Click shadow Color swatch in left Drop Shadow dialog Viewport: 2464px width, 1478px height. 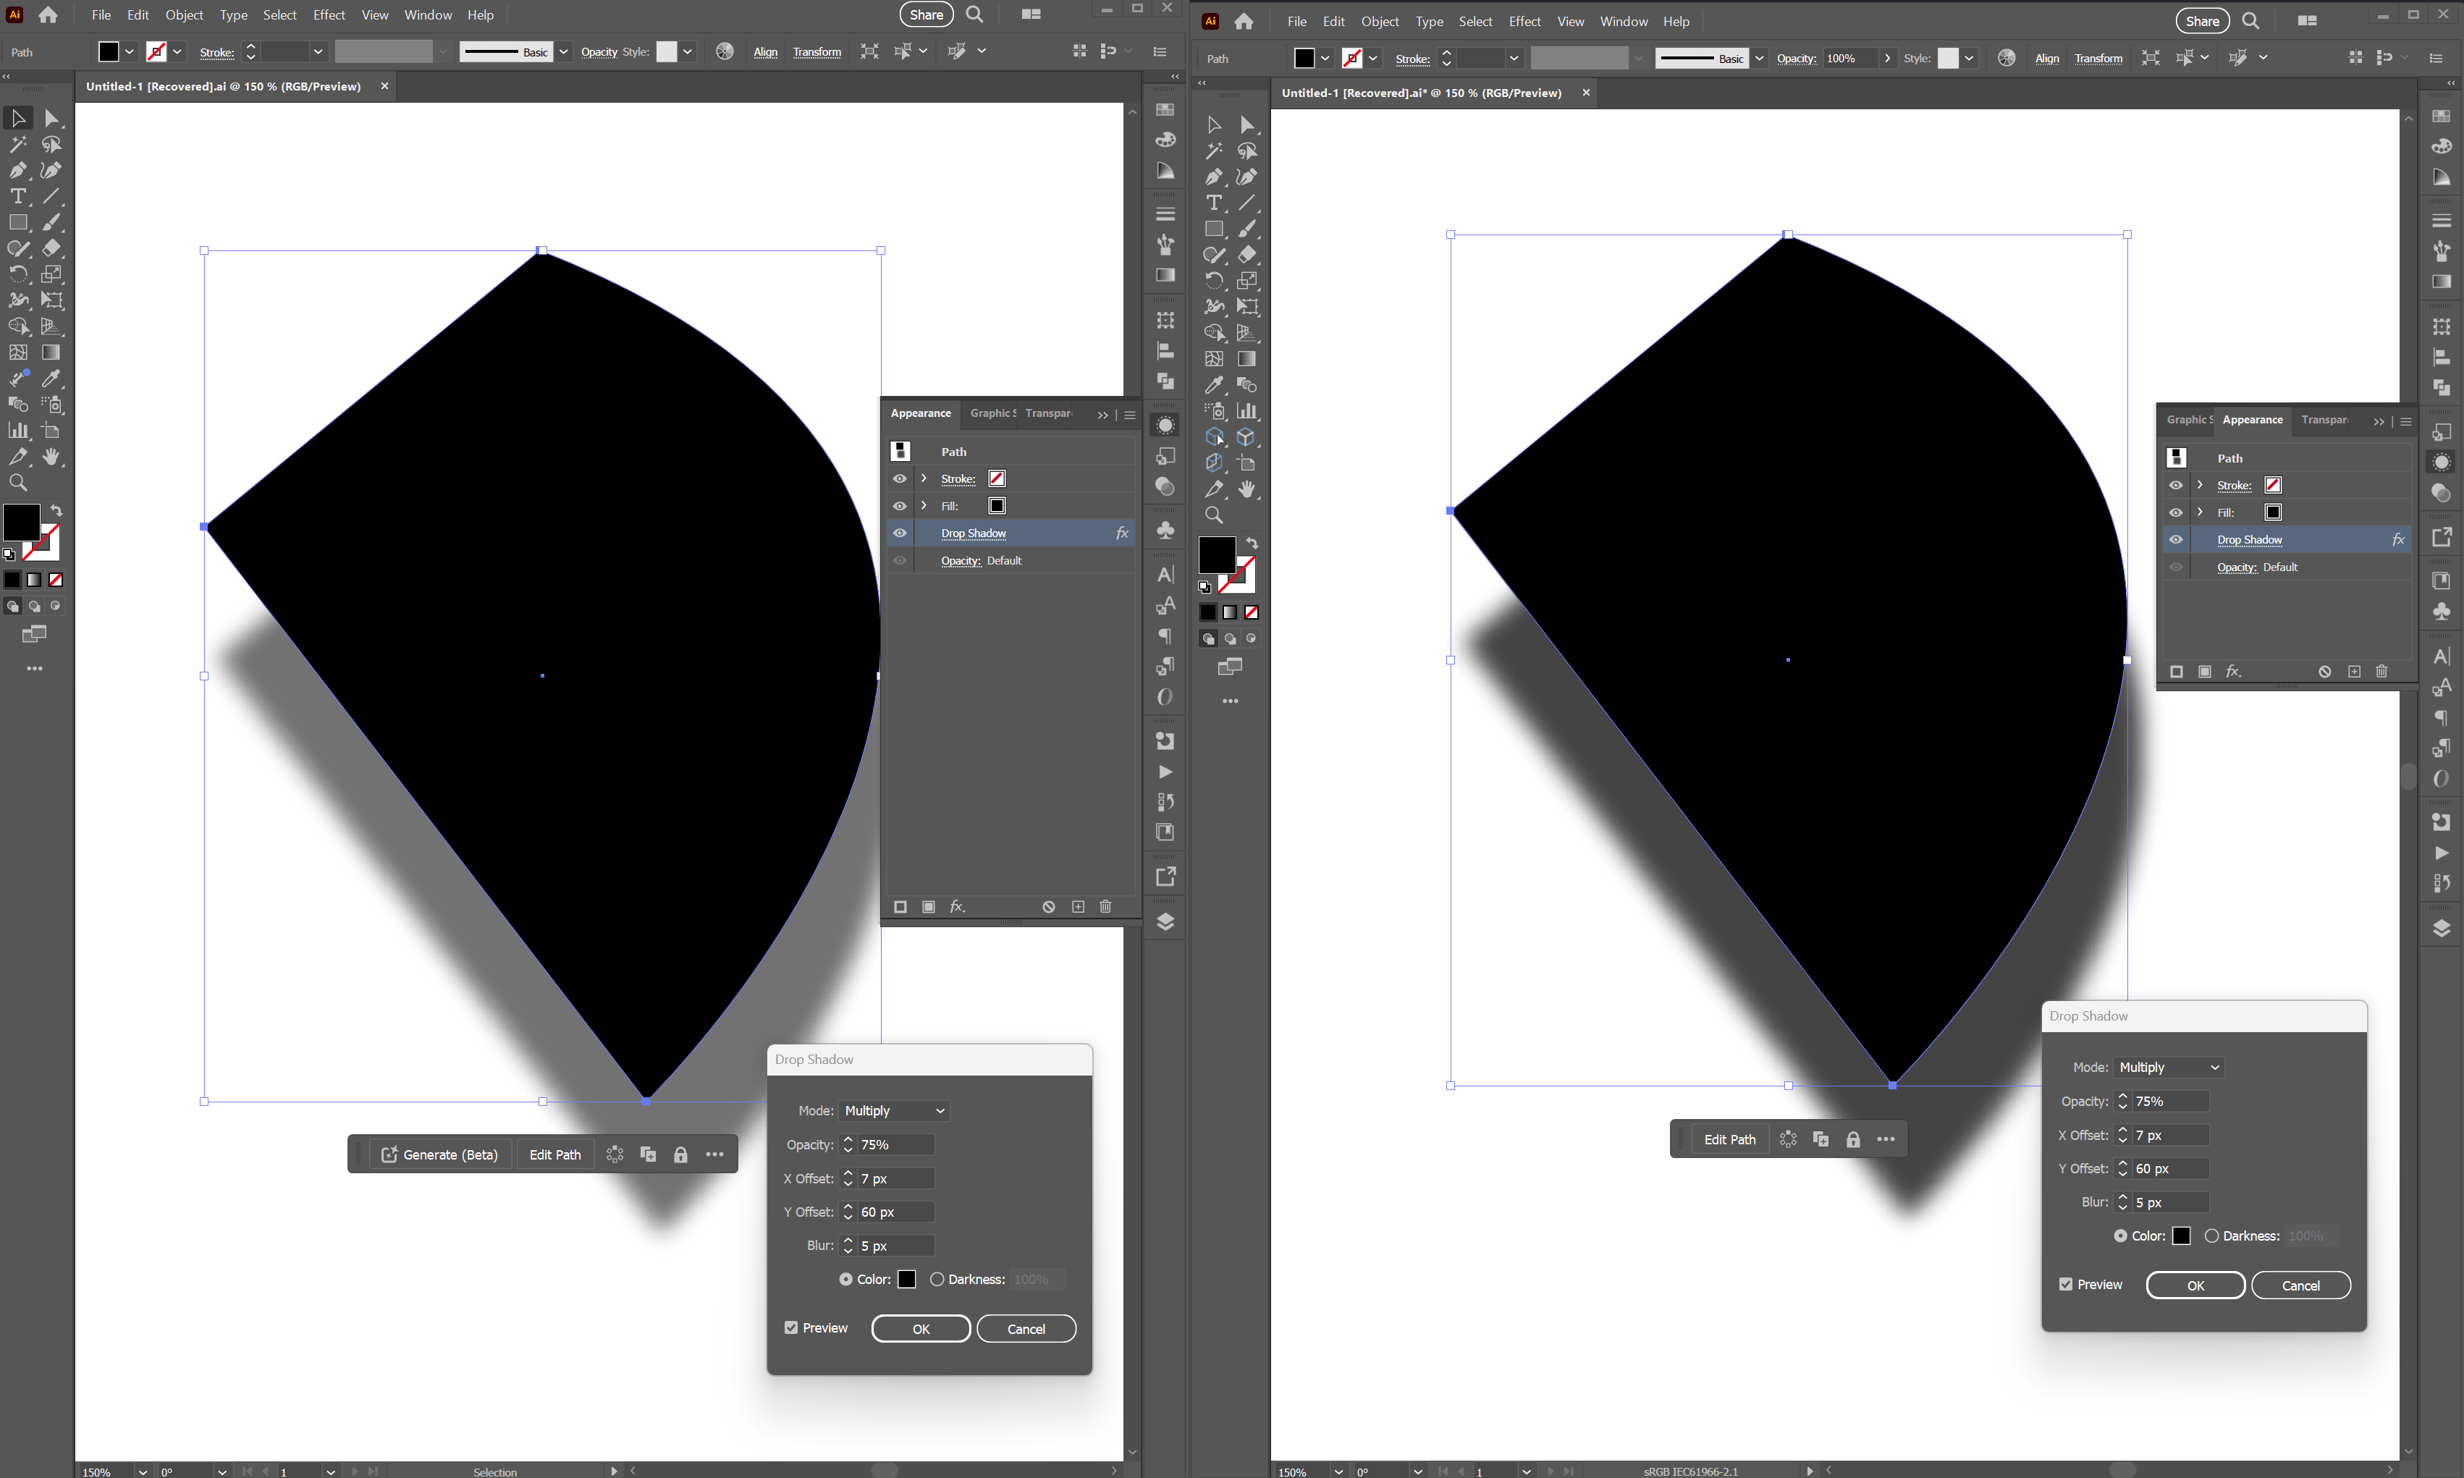[906, 1279]
